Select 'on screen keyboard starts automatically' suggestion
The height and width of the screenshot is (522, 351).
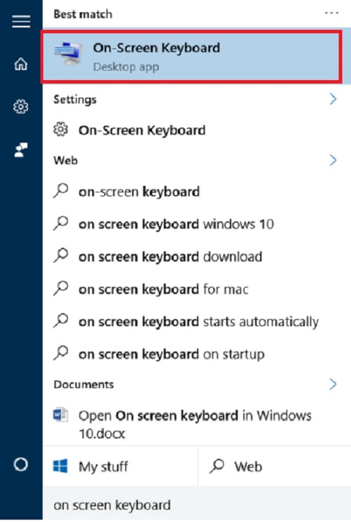click(198, 322)
